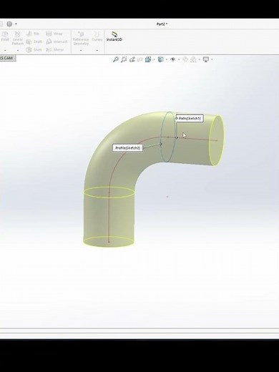Expand the Curves dropdown arrow

coord(97,51)
